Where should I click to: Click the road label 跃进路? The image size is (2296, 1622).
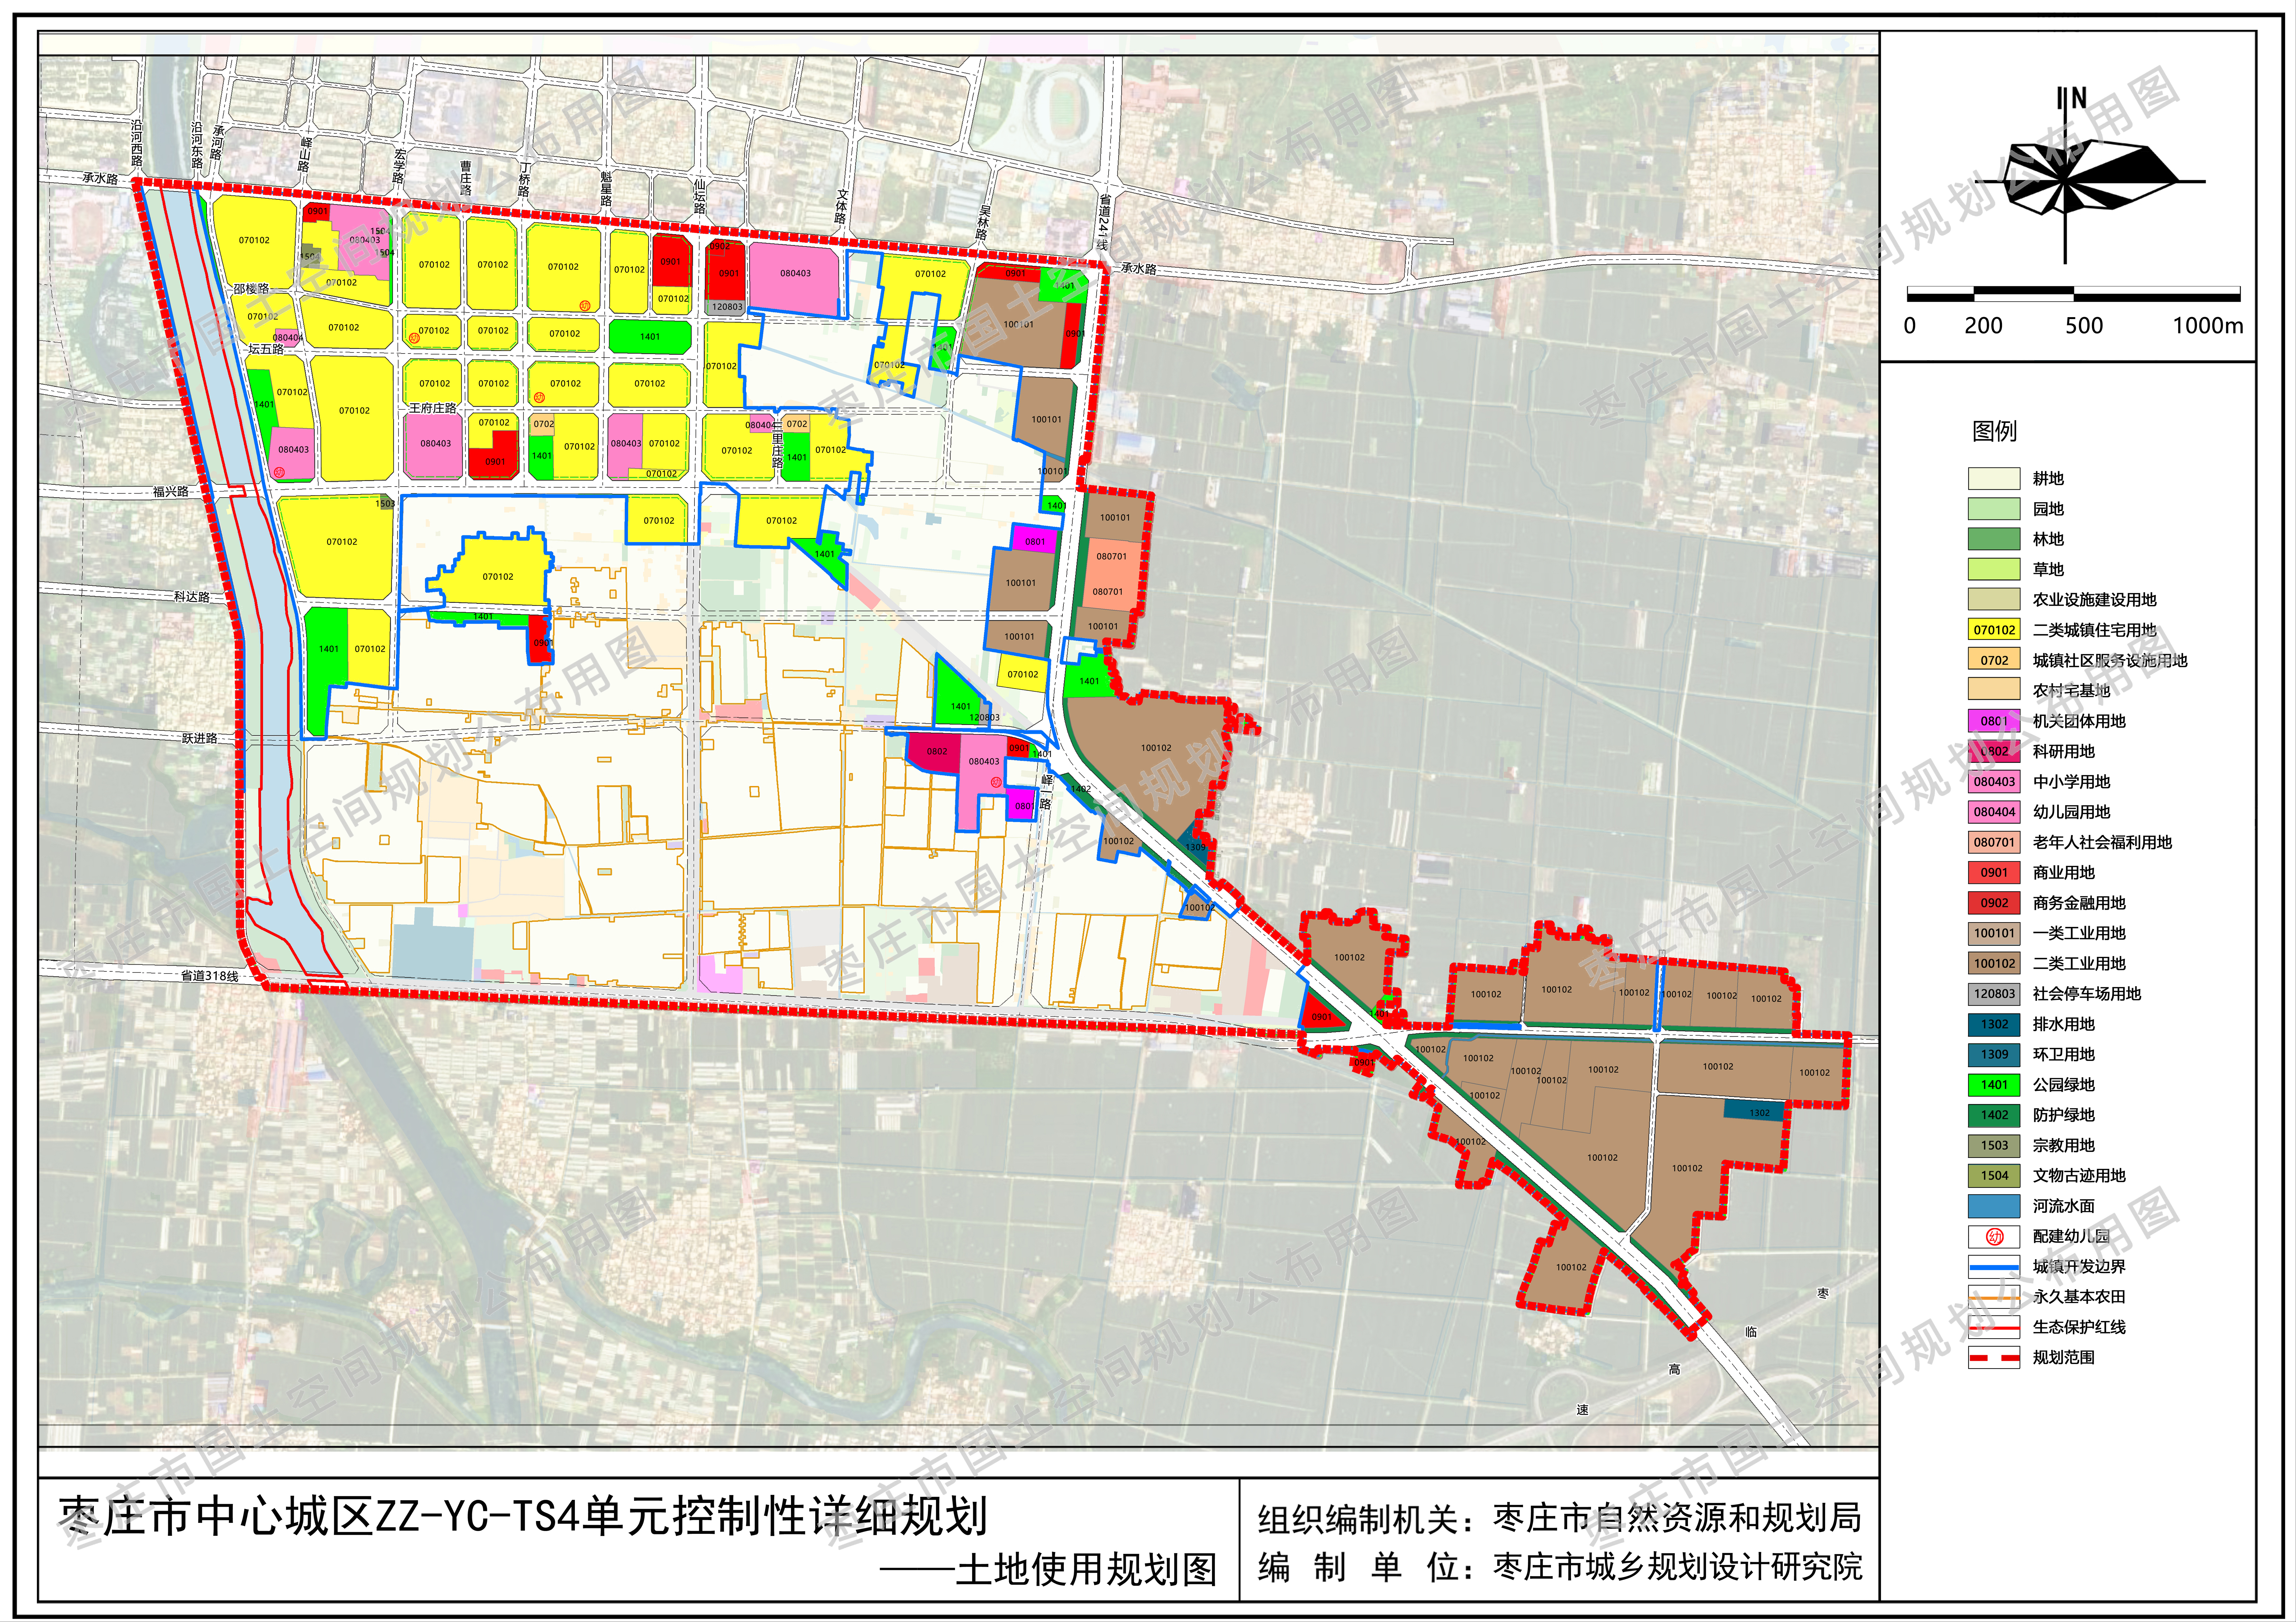tap(199, 738)
